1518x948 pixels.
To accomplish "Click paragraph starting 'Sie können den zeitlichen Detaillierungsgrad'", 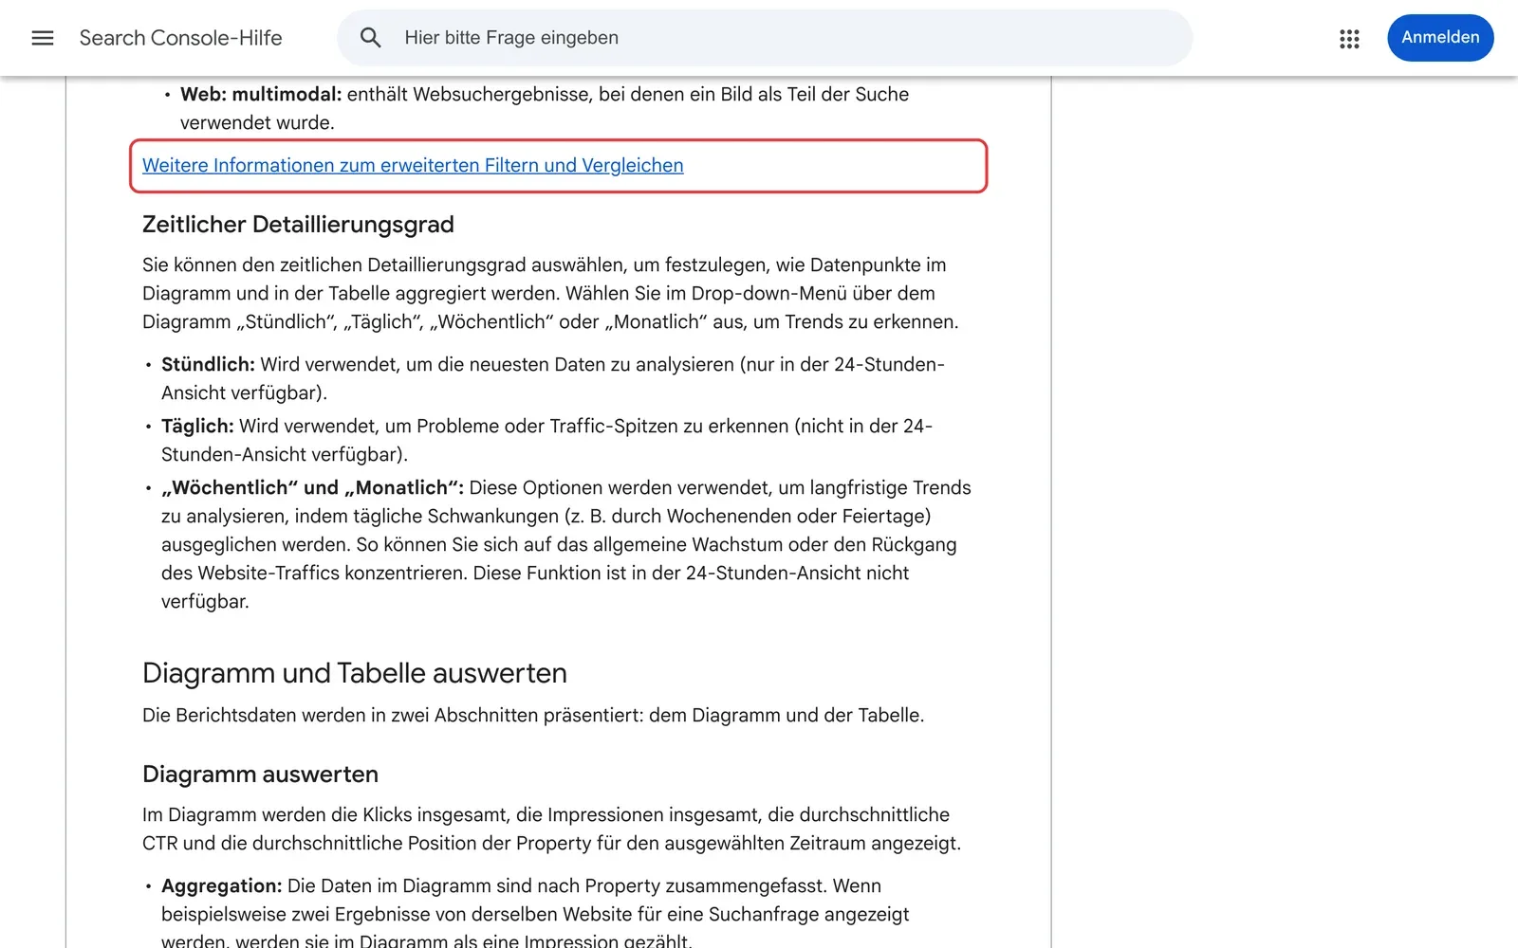I will (x=550, y=293).
